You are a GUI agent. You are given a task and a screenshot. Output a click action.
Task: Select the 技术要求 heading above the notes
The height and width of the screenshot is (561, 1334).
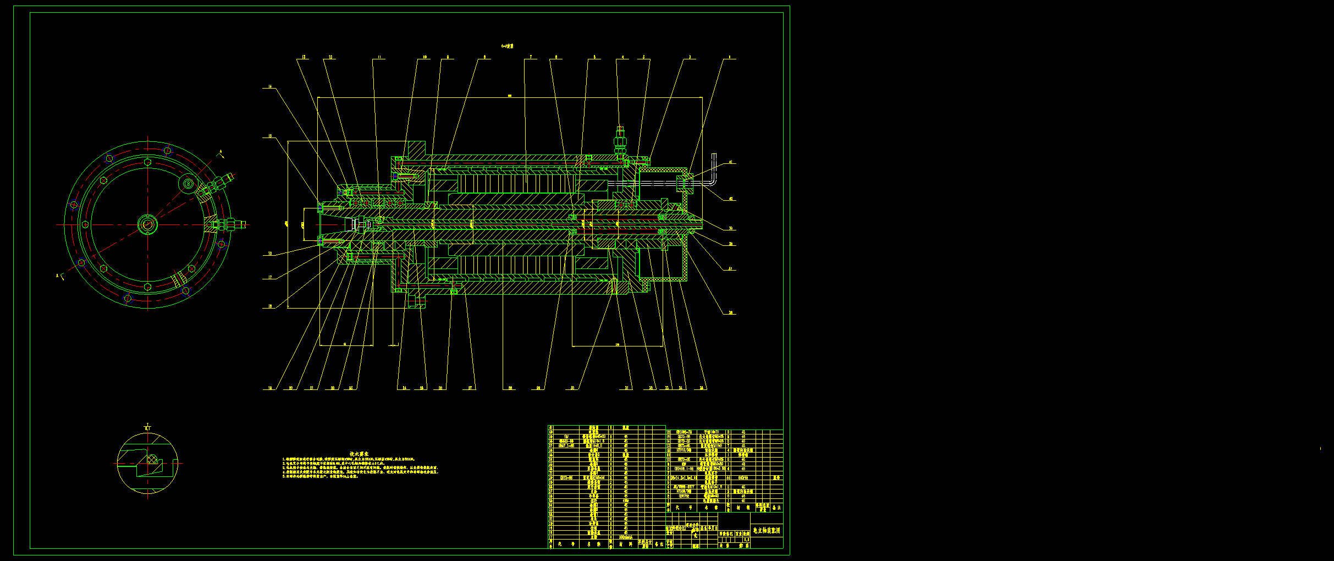pos(359,454)
